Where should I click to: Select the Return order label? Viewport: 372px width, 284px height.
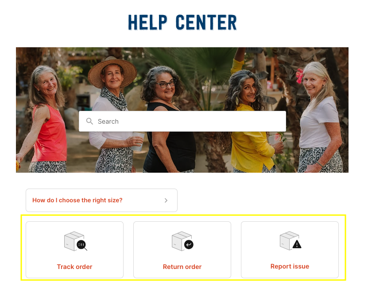click(x=182, y=267)
